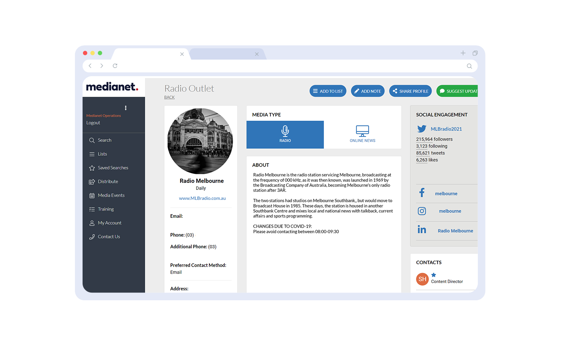Click the 215,964 followers count
The height and width of the screenshot is (351, 567).
click(434, 139)
